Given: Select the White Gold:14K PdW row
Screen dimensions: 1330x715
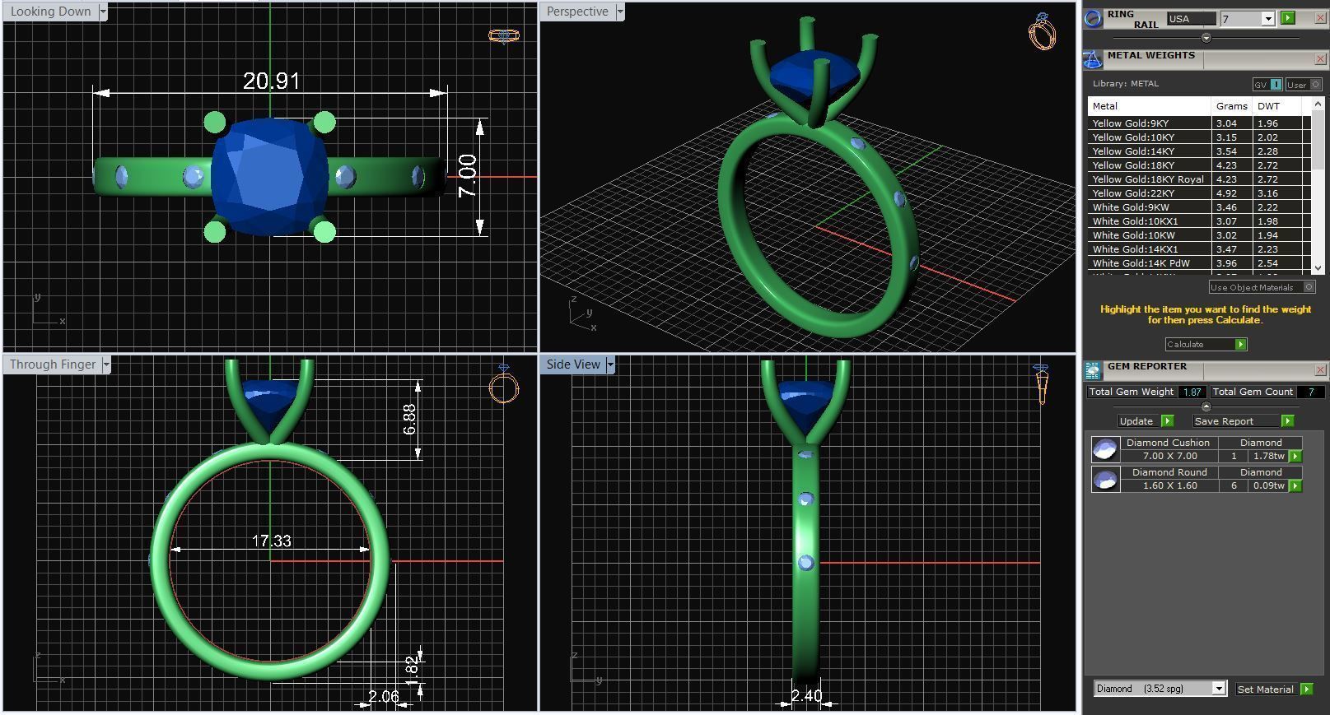Looking at the screenshot, I should click(x=1199, y=263).
